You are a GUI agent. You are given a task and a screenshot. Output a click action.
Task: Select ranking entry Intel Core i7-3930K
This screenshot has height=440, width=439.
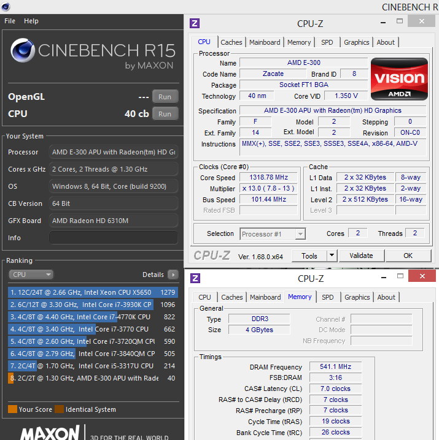(93, 305)
